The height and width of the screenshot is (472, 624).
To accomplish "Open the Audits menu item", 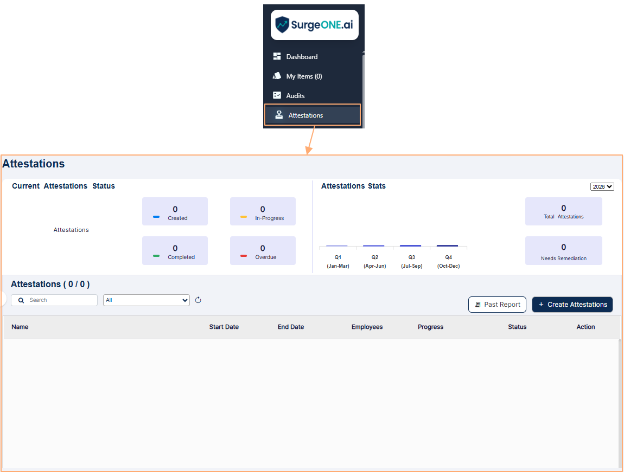I will 296,96.
